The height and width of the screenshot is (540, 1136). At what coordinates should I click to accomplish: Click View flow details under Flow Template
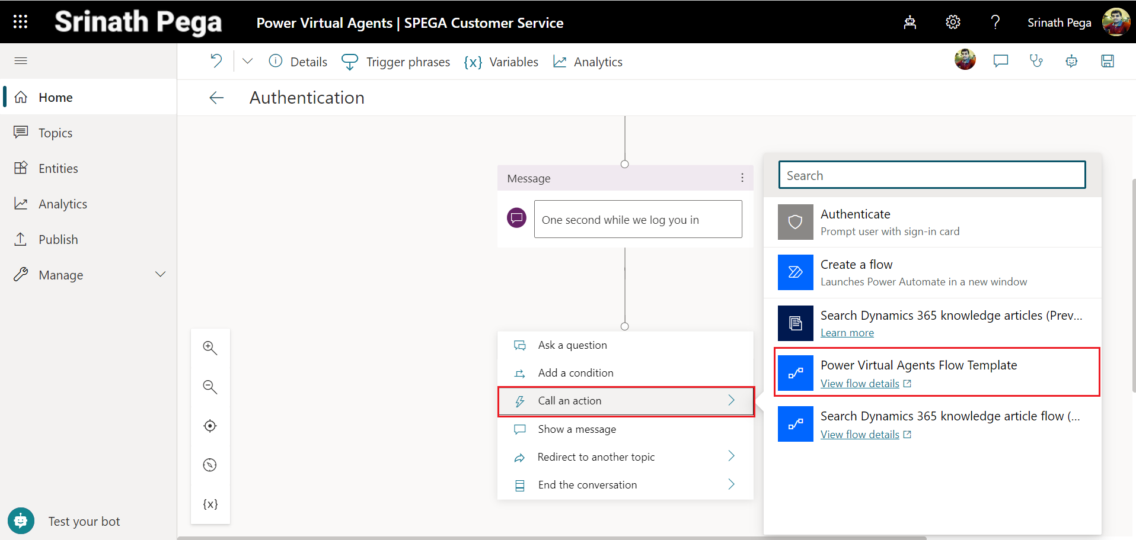point(860,383)
